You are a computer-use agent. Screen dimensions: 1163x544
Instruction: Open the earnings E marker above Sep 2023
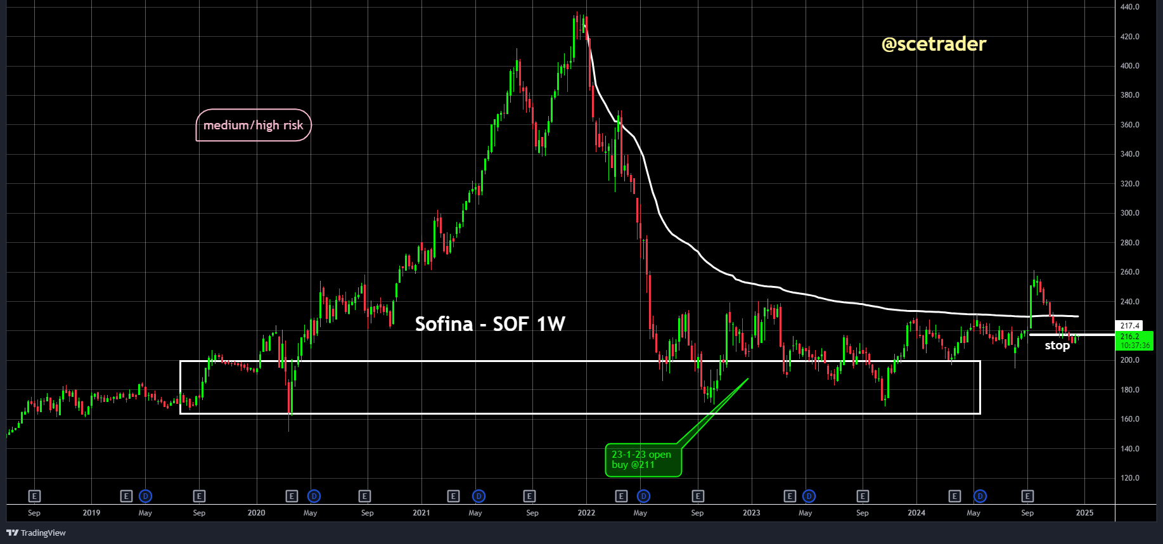tap(863, 496)
